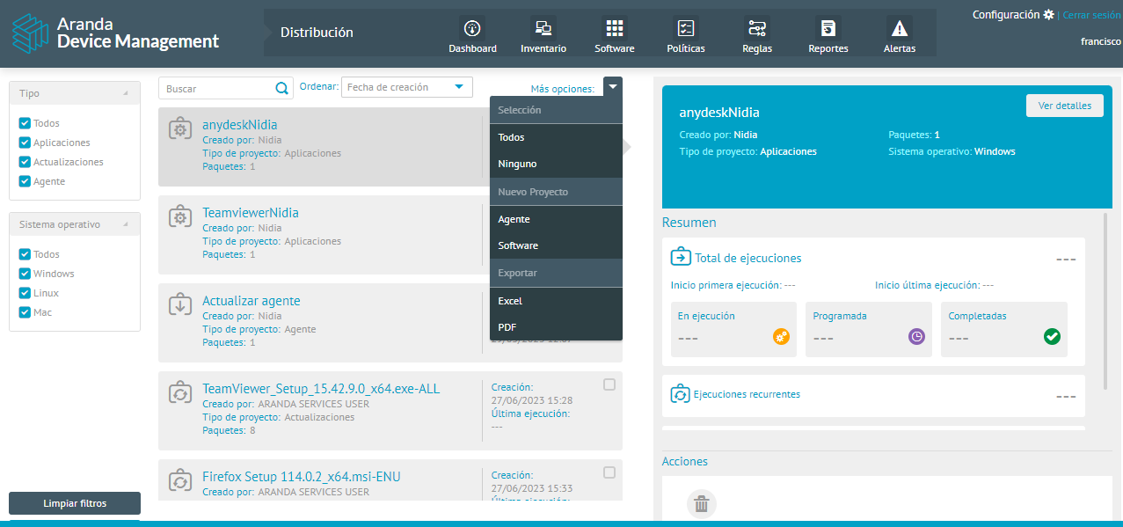Click the anydeskNidia project icon
Image resolution: width=1123 pixels, height=527 pixels.
(x=180, y=129)
